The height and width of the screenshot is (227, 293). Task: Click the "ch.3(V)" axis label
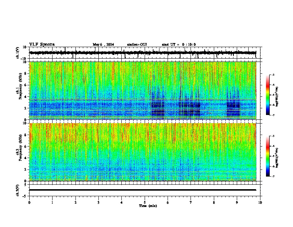pyautogui.click(x=17, y=190)
